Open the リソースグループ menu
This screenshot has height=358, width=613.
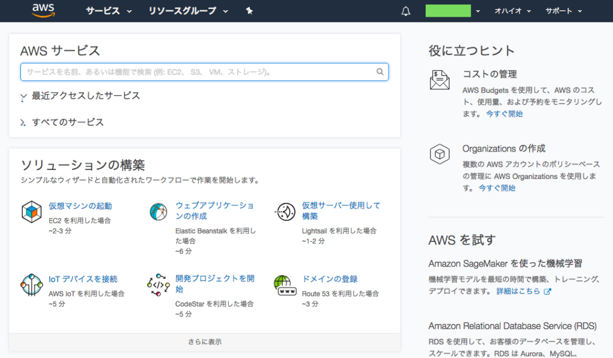188,11
